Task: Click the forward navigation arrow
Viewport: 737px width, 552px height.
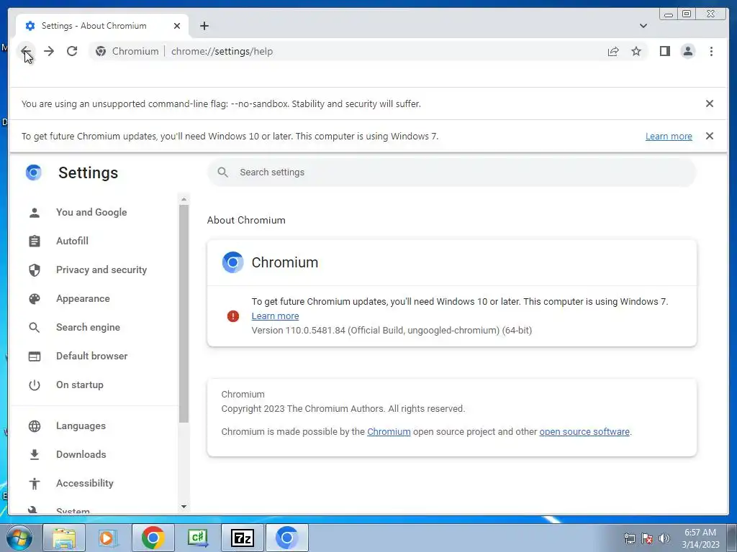Action: point(49,51)
